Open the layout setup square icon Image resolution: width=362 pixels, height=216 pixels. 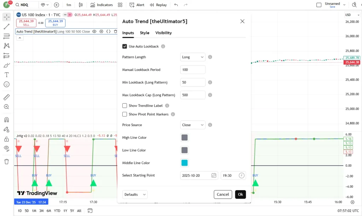click(x=319, y=5)
